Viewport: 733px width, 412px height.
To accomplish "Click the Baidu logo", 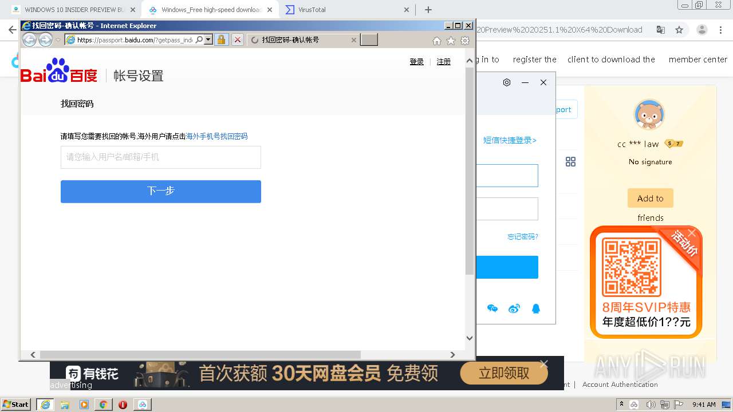I will click(59, 70).
